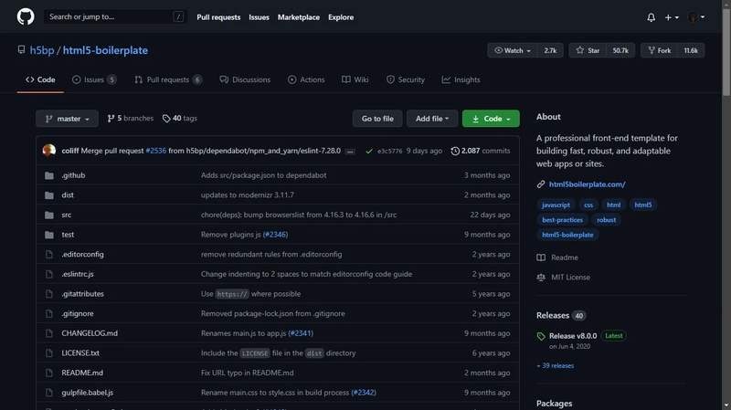The height and width of the screenshot is (410, 731).
Task: Visit html5boilerplate.com website link
Action: tap(587, 184)
